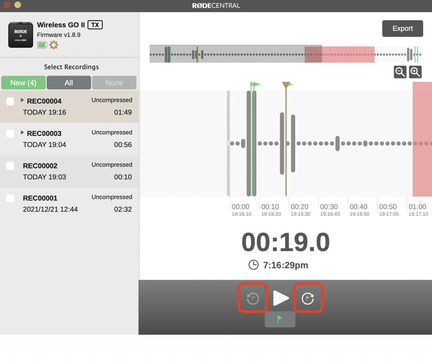
Task: Click the Wireless GO II device thumbnail
Action: click(x=21, y=35)
